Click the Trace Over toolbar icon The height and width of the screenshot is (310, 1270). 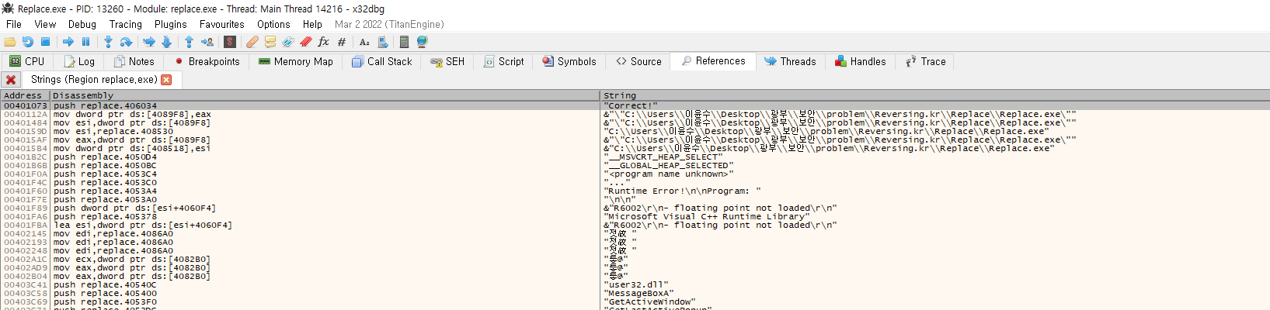point(166,42)
